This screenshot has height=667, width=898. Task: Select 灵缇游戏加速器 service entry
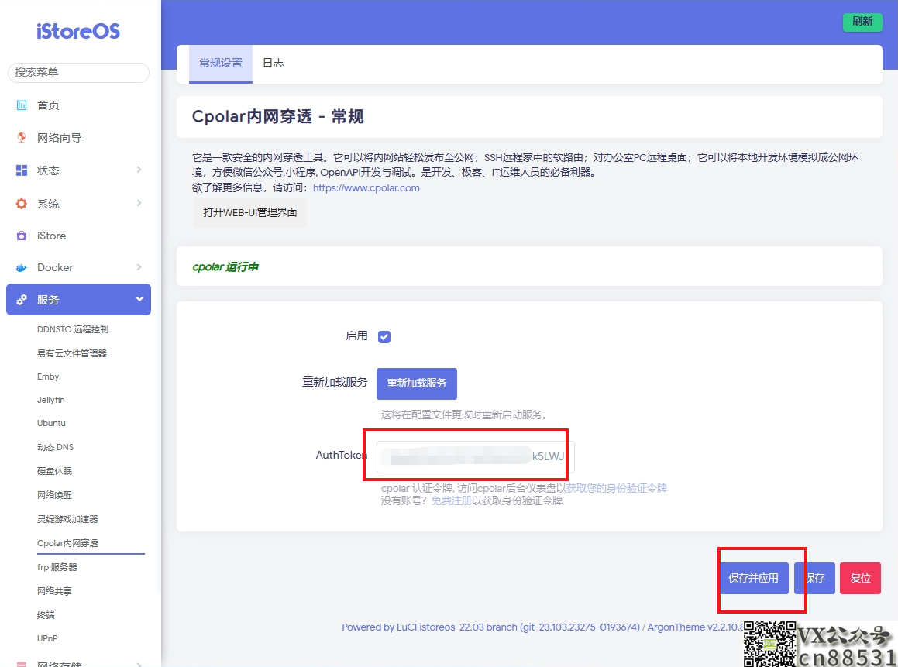[x=67, y=519]
